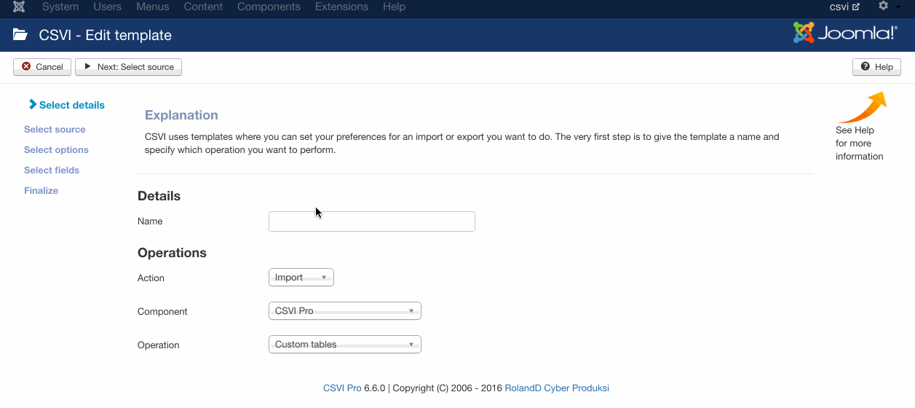Screen dimensions: 915x408
Task: Go to Select fields step
Action: click(52, 170)
